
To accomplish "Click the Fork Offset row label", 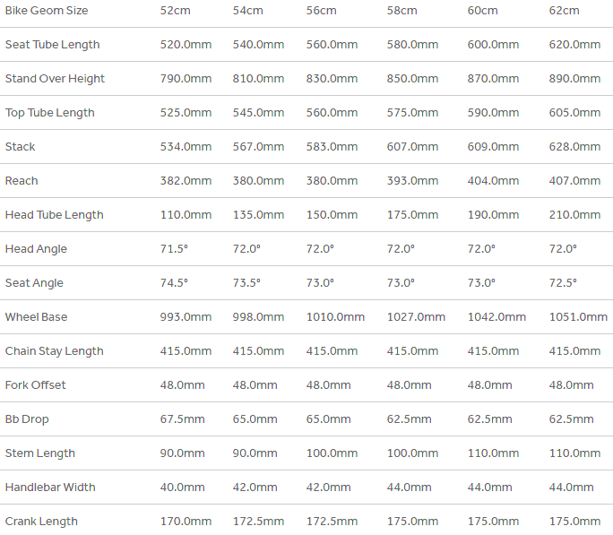I will 35,385.
